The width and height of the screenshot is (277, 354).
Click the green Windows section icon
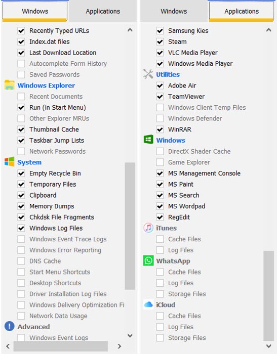point(148,140)
